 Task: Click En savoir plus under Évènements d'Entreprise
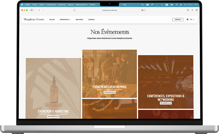coord(109,92)
